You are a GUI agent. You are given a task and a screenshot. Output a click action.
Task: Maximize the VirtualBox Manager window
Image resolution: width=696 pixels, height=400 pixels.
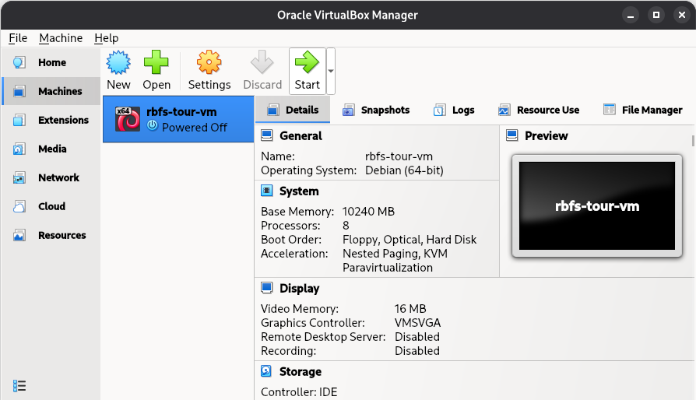pos(656,15)
